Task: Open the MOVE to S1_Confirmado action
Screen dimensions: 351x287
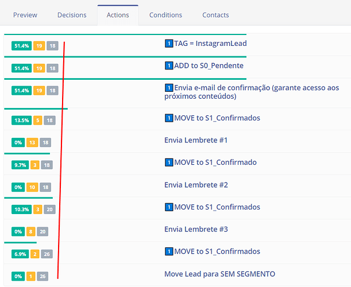Action: [x=215, y=162]
